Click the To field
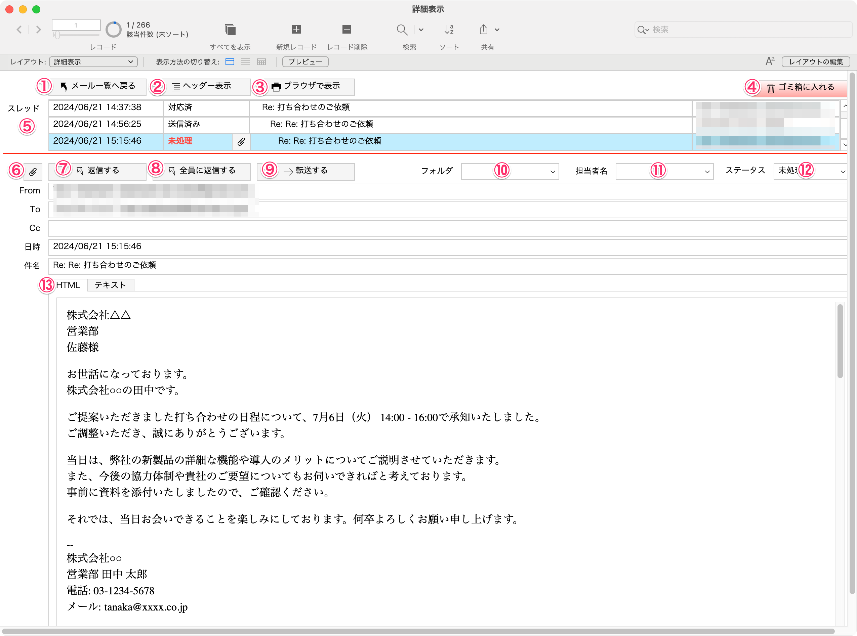Screen dimensions: 857x636 pyautogui.click(x=447, y=210)
